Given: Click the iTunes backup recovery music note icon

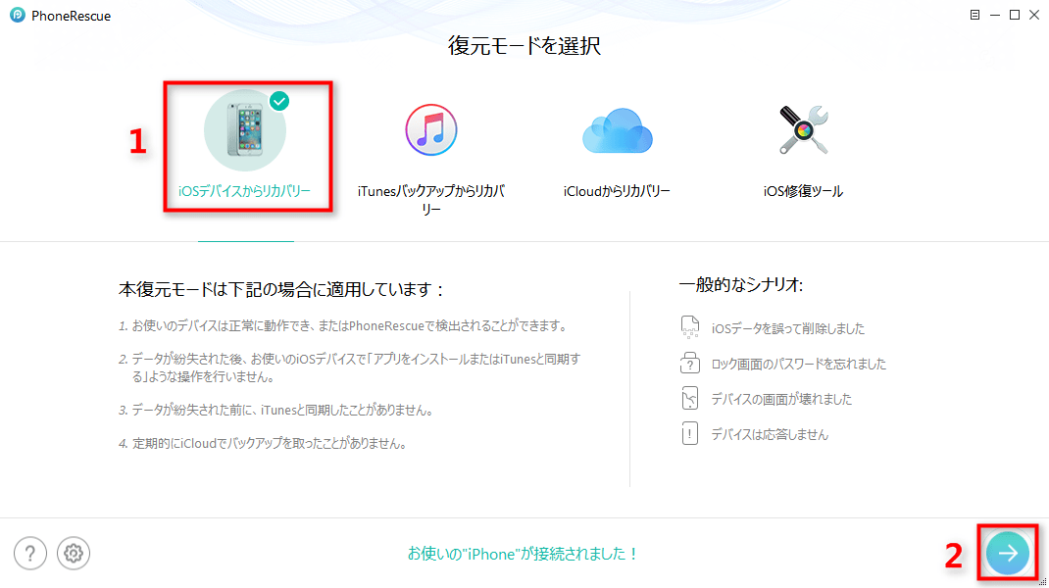Looking at the screenshot, I should coord(430,128).
